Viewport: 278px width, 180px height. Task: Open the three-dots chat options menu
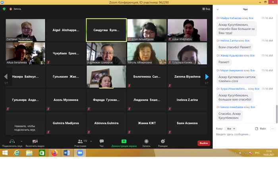coord(272,129)
